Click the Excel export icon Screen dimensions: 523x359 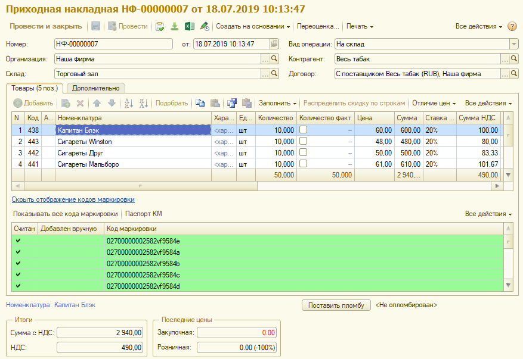[190, 26]
